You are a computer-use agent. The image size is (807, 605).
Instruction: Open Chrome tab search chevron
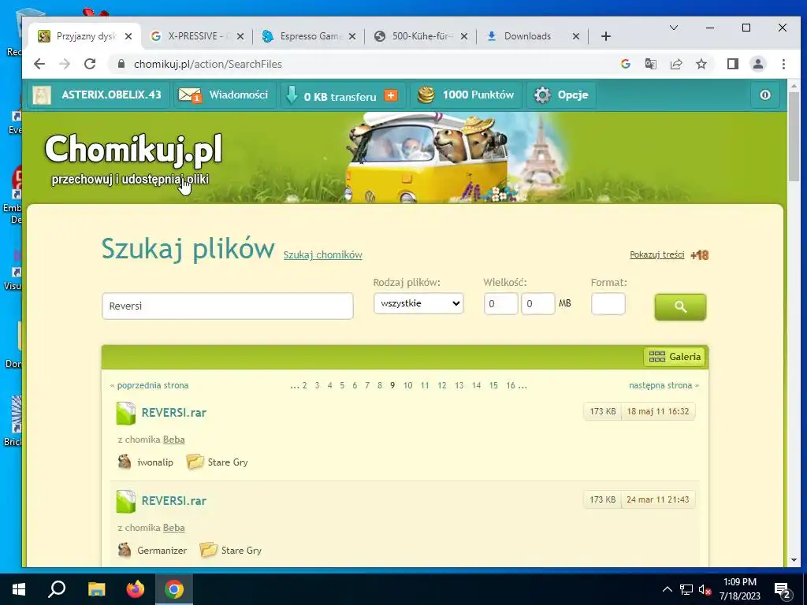click(673, 28)
